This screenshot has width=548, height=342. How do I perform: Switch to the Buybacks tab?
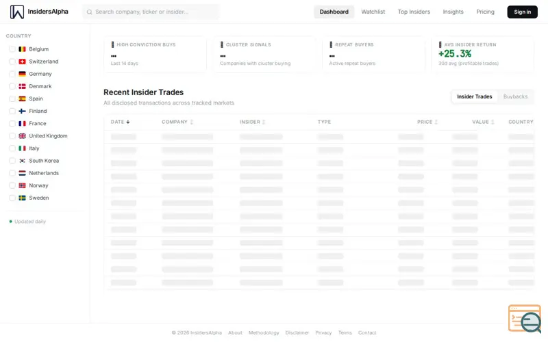point(515,96)
